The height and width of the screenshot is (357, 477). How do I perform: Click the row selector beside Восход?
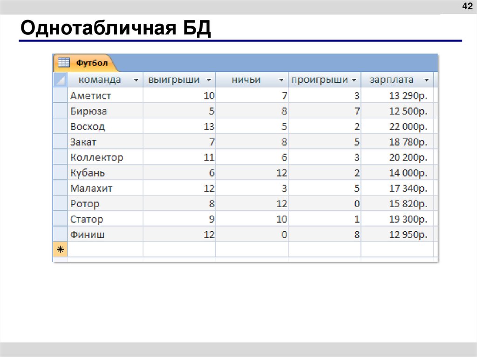[x=61, y=126]
